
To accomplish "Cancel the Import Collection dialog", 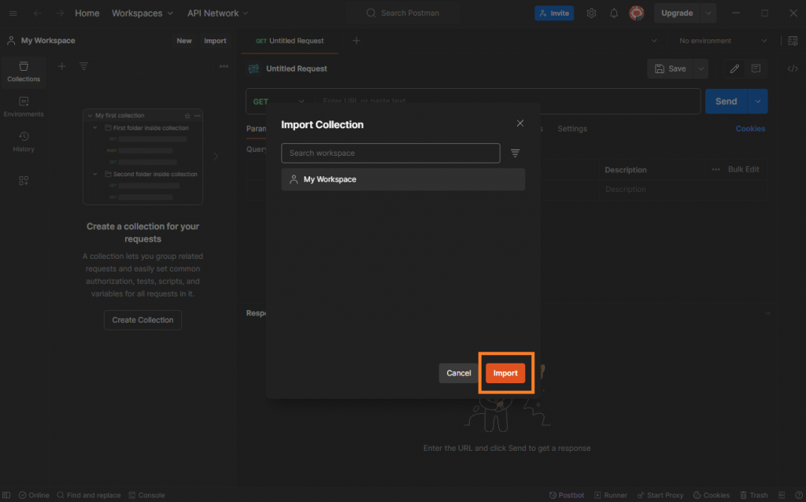I will click(x=458, y=373).
